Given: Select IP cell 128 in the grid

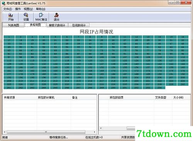Looking at the screenshot, I should point(183,61).
